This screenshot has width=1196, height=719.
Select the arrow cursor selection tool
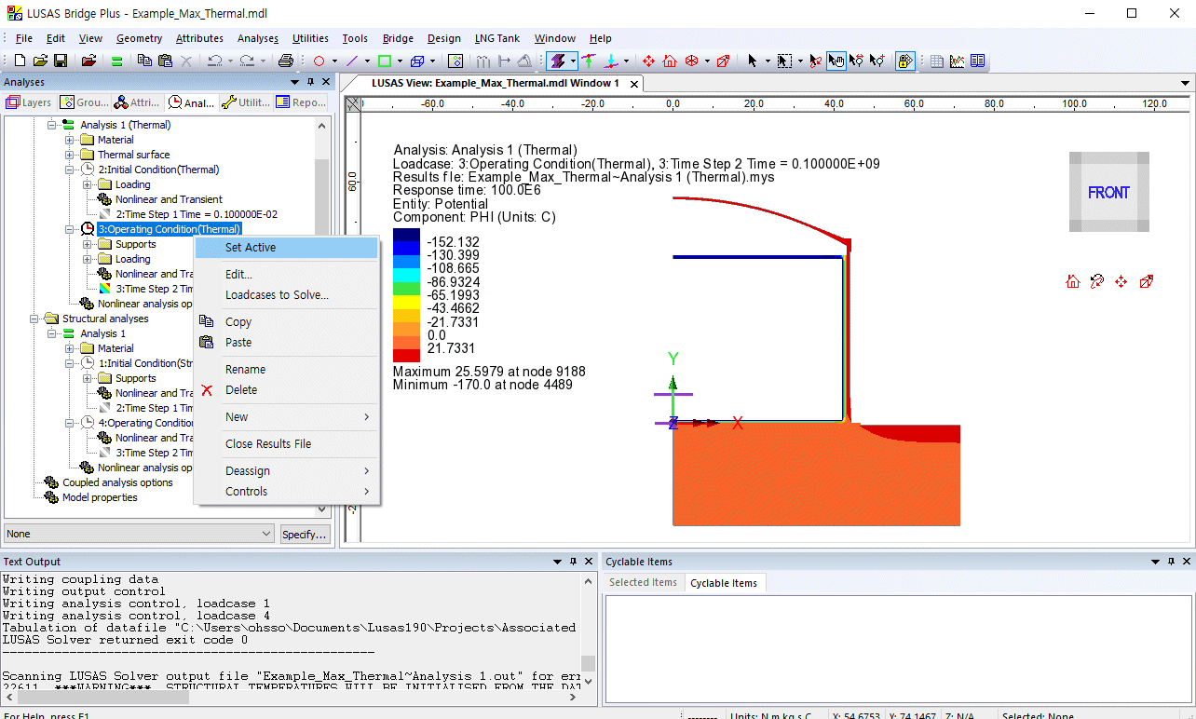pyautogui.click(x=752, y=61)
